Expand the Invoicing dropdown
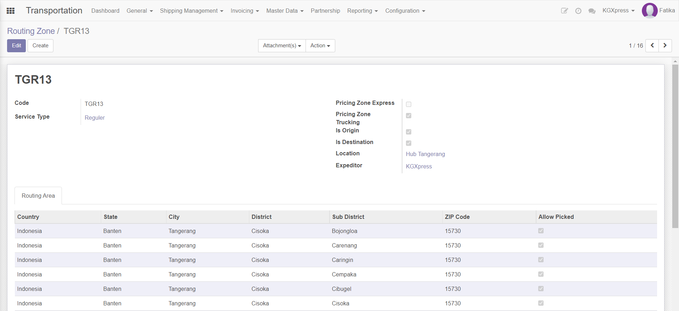Image resolution: width=679 pixels, height=311 pixels. [x=245, y=11]
